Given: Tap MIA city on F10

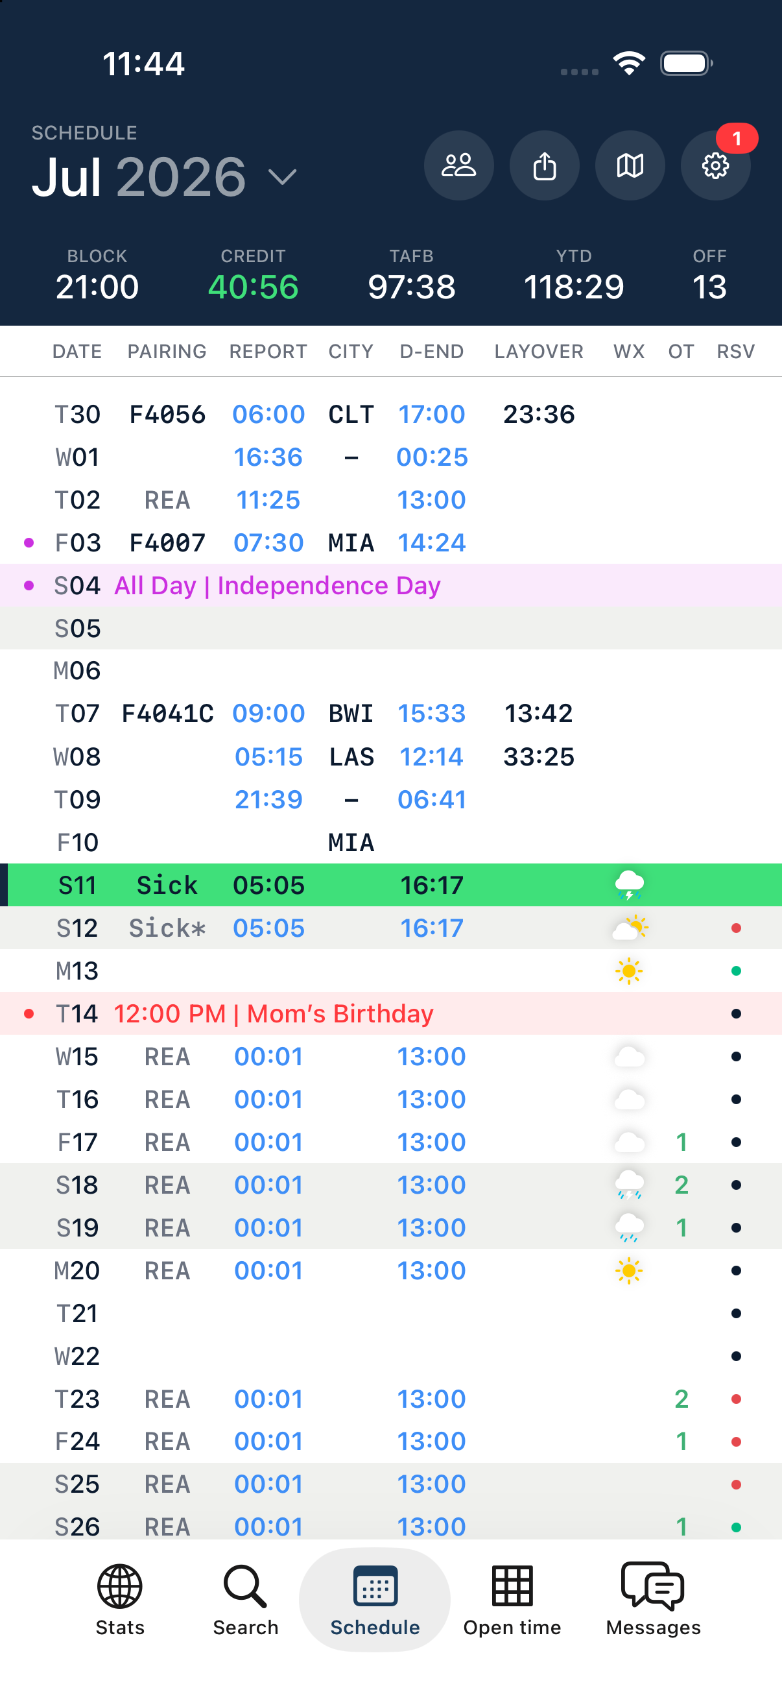Looking at the screenshot, I should click(351, 843).
